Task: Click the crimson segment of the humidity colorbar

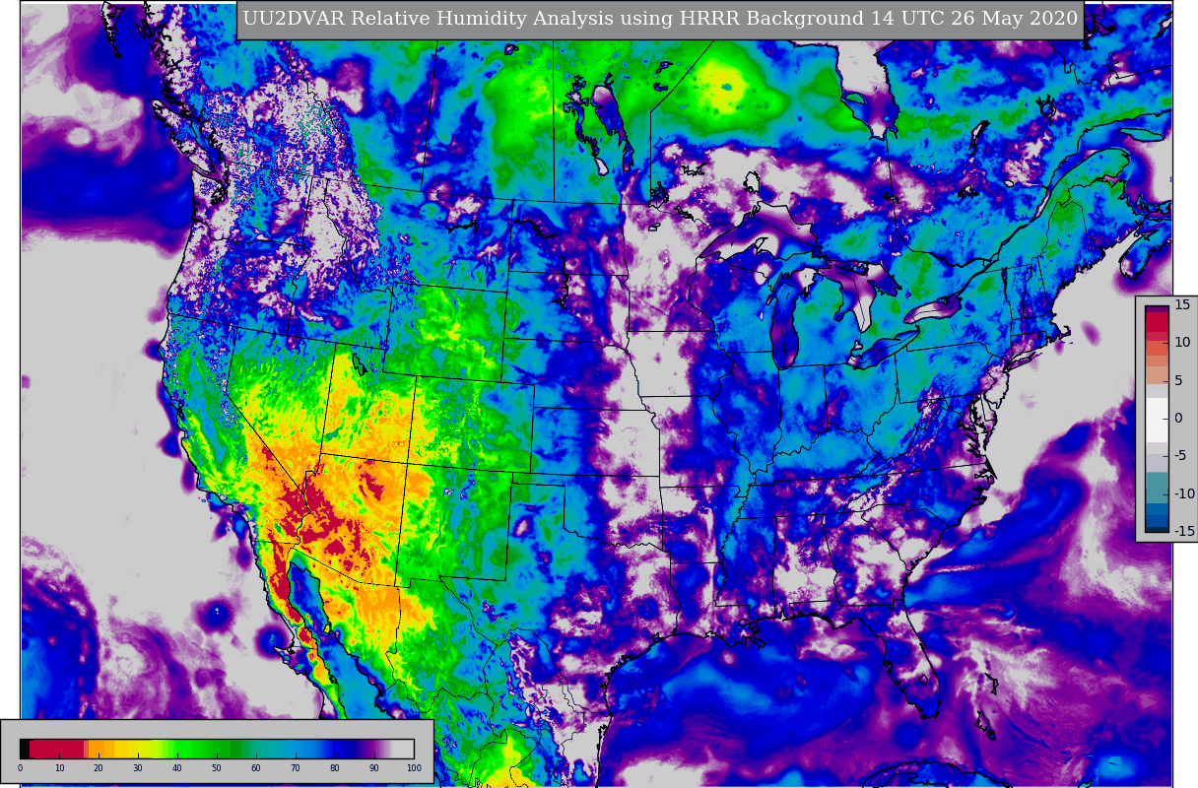Action: pos(56,749)
